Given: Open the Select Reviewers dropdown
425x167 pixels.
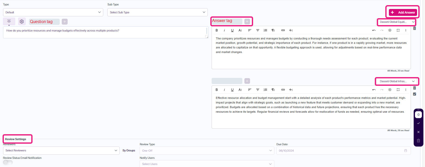Looking at the screenshot, I should (x=61, y=151).
